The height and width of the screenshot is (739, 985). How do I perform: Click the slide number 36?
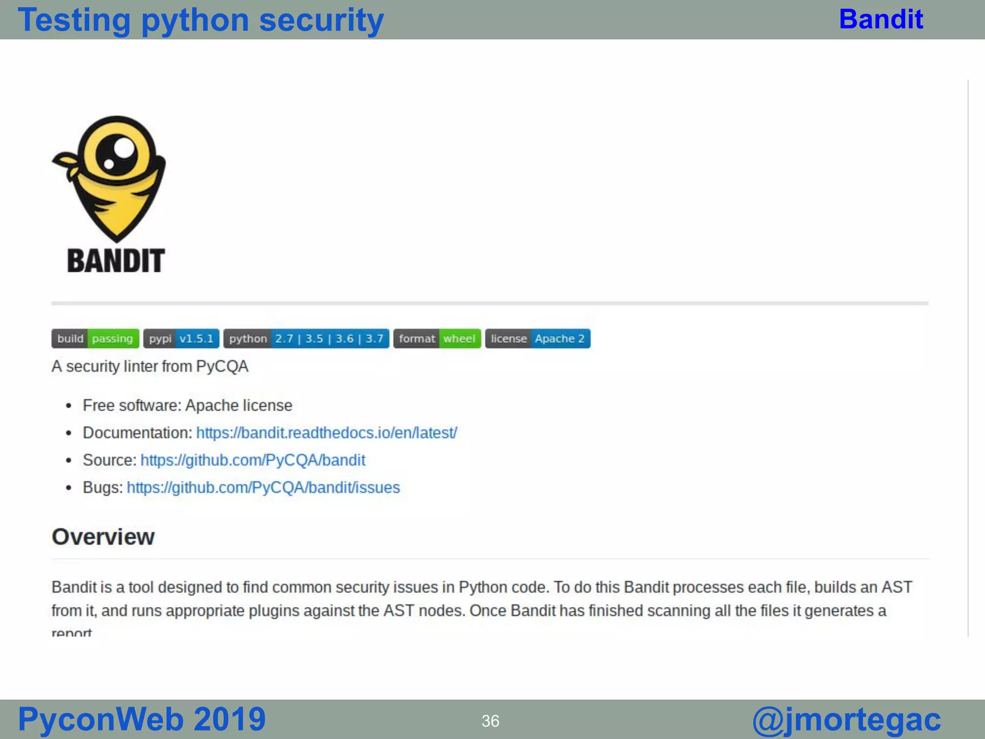[x=491, y=721]
